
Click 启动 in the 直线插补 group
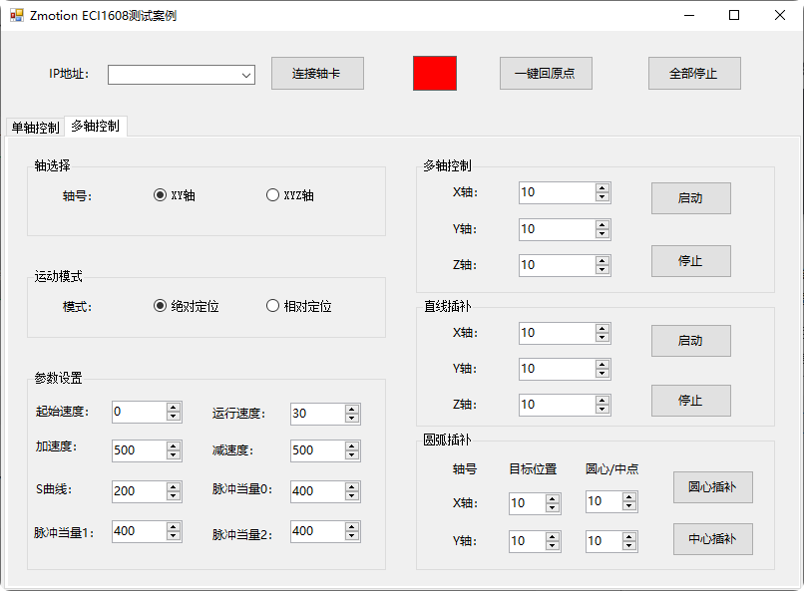click(x=690, y=341)
